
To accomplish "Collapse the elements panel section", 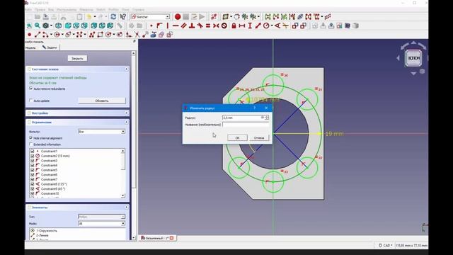I will click(x=126, y=208).
